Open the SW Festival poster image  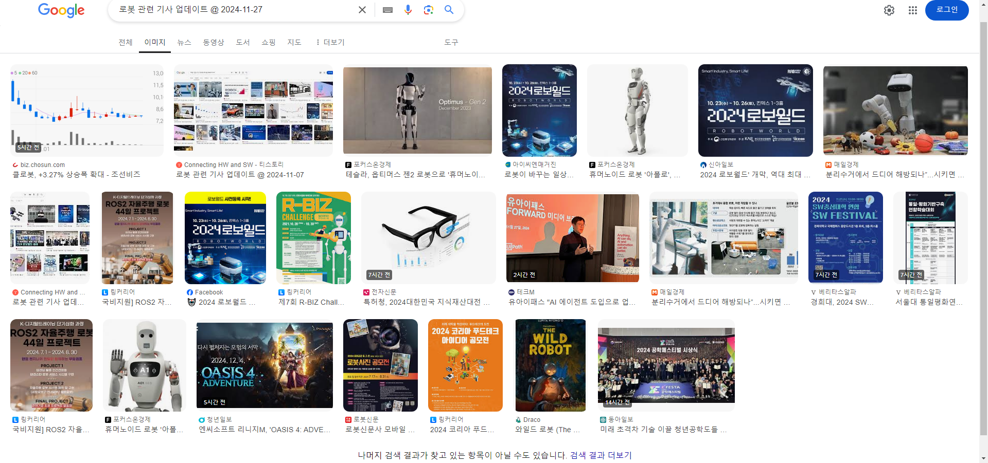(x=845, y=238)
